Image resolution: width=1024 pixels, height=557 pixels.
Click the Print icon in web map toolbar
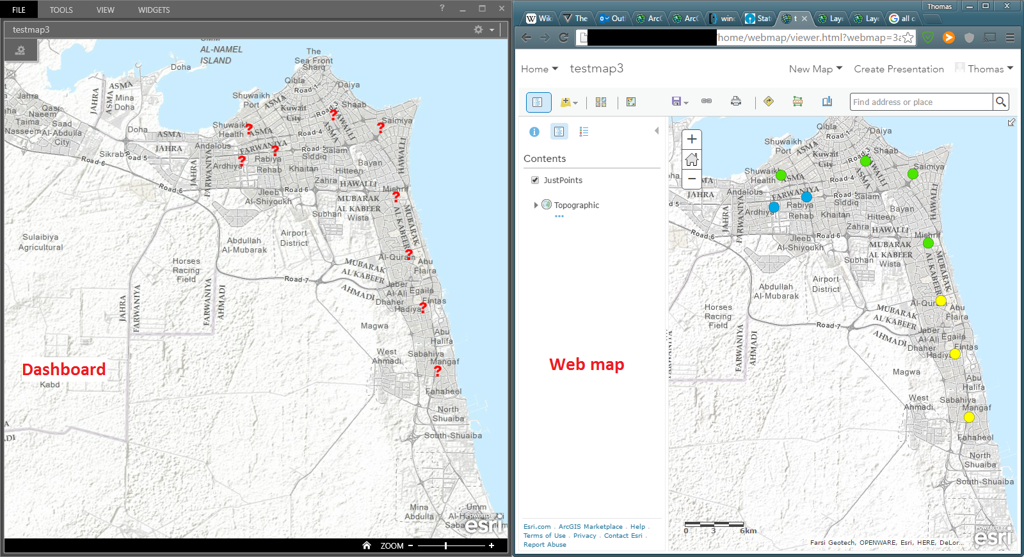point(736,101)
